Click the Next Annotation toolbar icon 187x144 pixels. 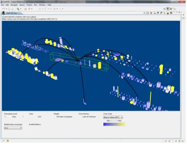40,9
